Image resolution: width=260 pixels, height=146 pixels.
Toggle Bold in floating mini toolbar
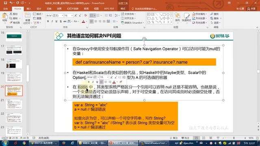point(89,82)
